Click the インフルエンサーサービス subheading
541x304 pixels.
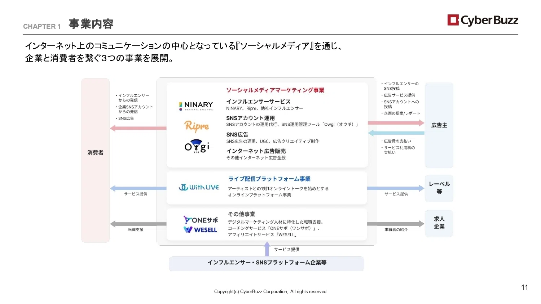point(258,102)
